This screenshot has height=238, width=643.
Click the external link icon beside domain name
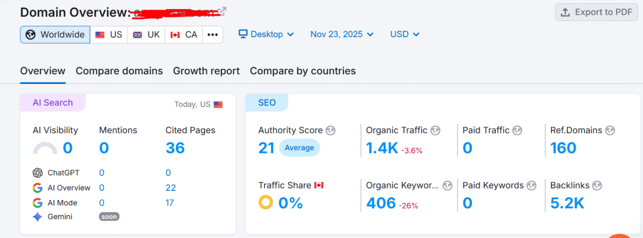pos(222,11)
